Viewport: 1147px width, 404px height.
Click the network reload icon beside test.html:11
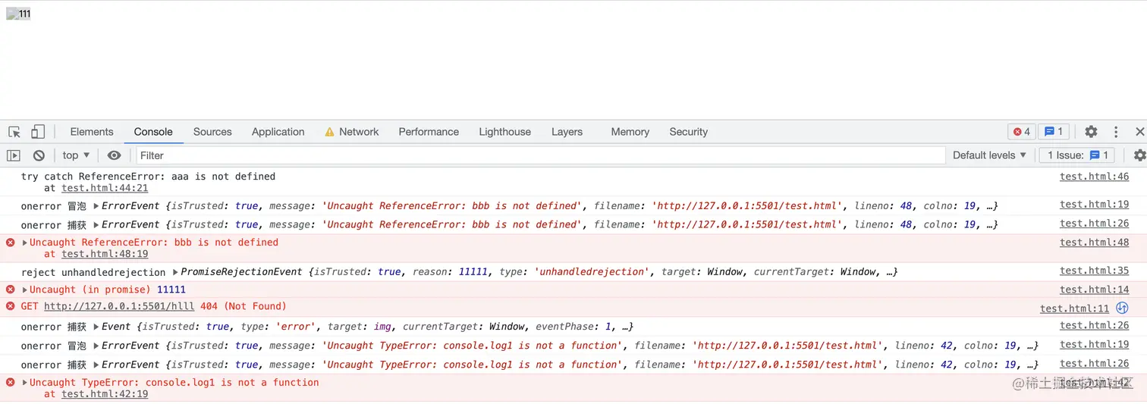[x=1123, y=308]
